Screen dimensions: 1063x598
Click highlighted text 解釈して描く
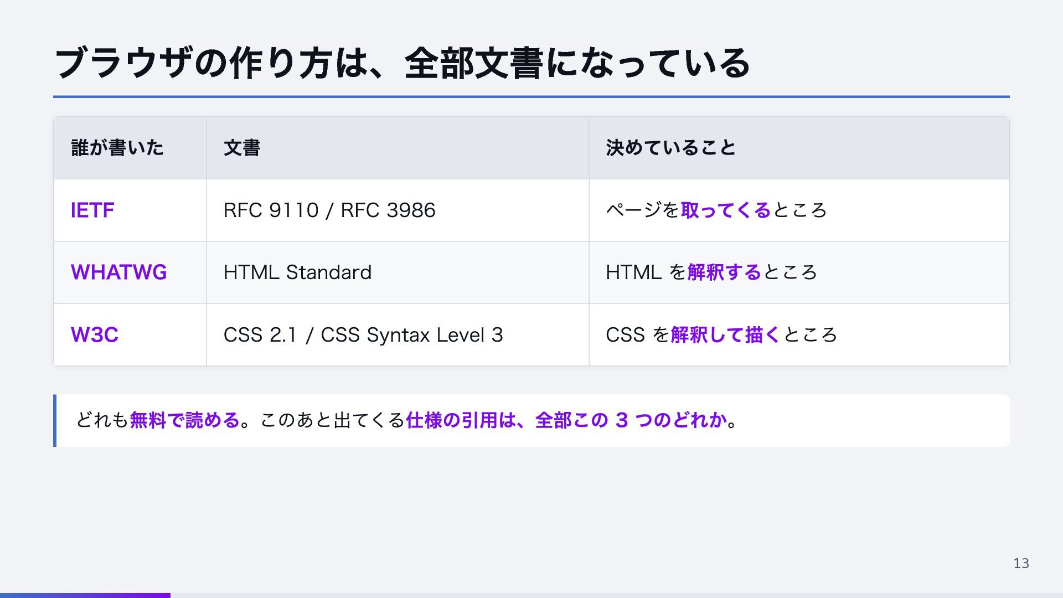point(725,334)
